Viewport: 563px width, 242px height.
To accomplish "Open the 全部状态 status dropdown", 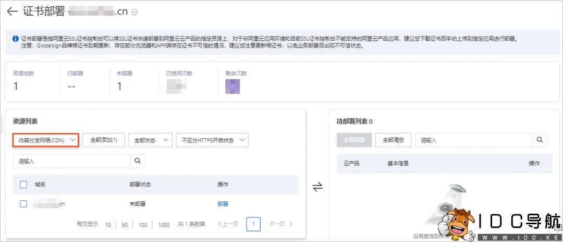I will pos(151,140).
